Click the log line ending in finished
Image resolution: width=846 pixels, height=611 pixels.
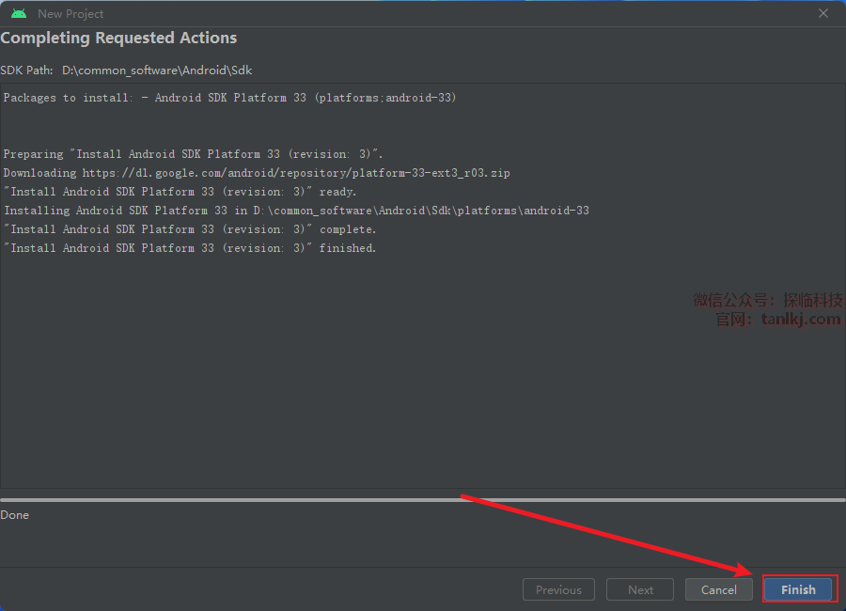[190, 248]
